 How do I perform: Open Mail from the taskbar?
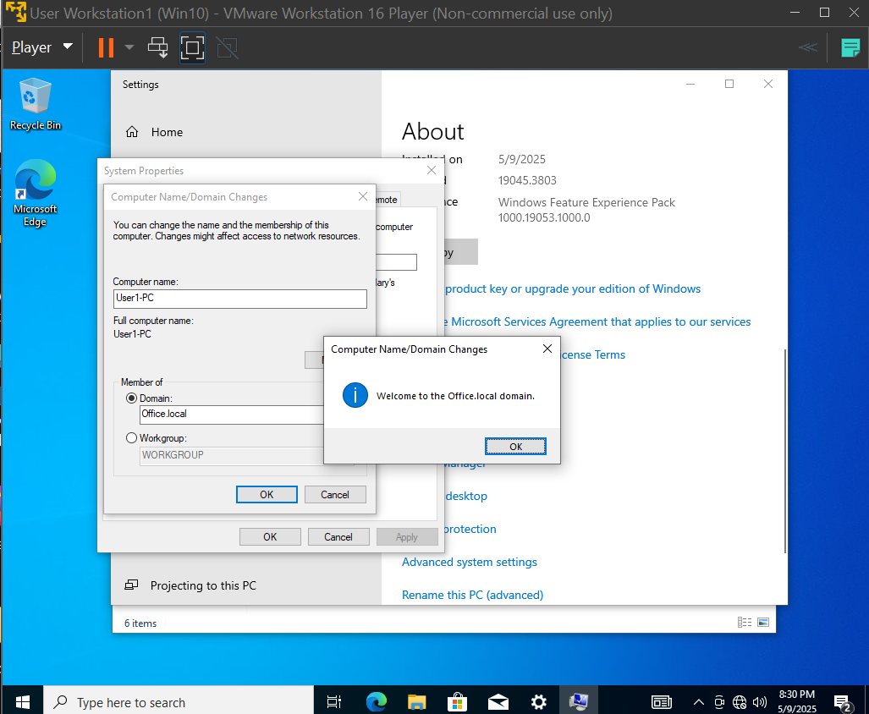pos(498,702)
